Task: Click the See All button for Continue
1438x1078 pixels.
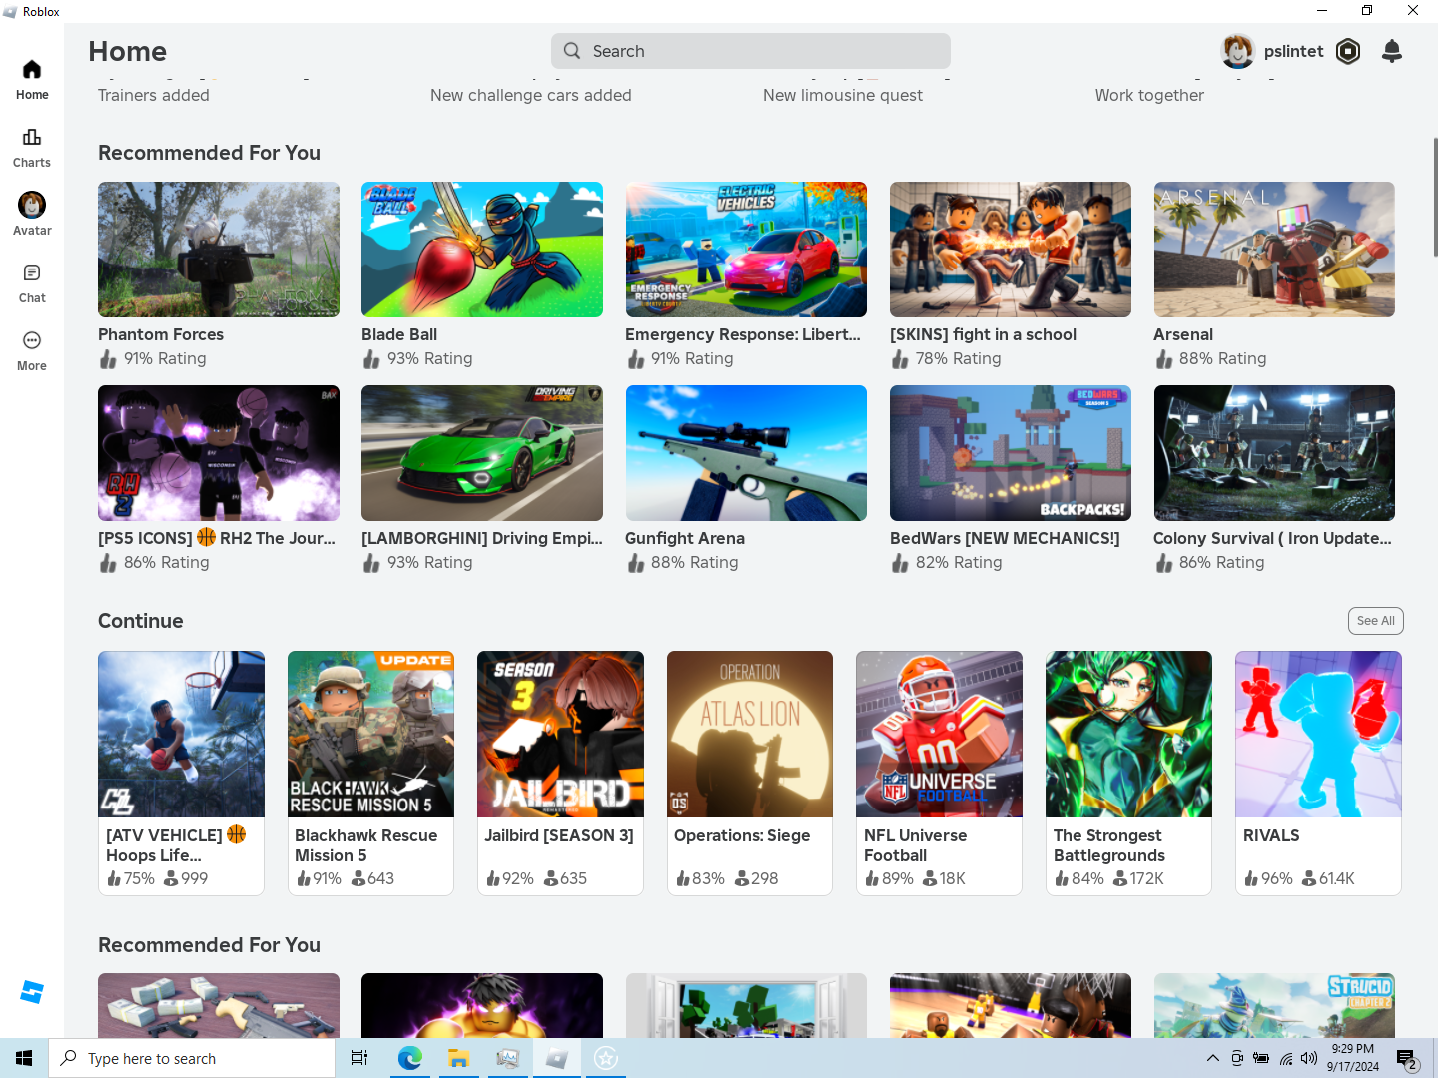Action: pos(1376,621)
